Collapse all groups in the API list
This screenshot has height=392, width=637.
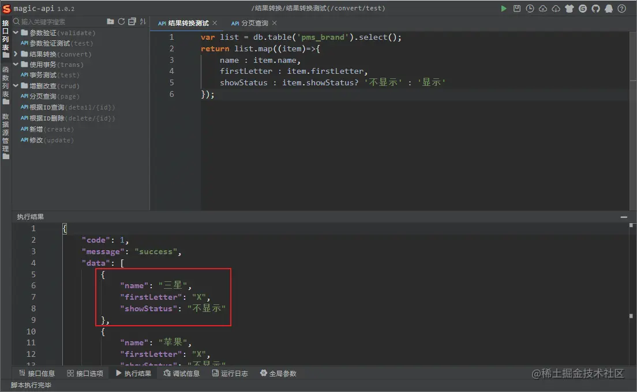click(132, 21)
